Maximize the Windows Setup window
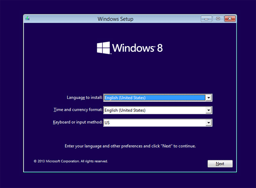 [x=218, y=19]
